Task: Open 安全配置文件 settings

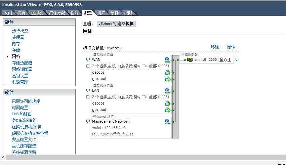Action: click(x=24, y=139)
